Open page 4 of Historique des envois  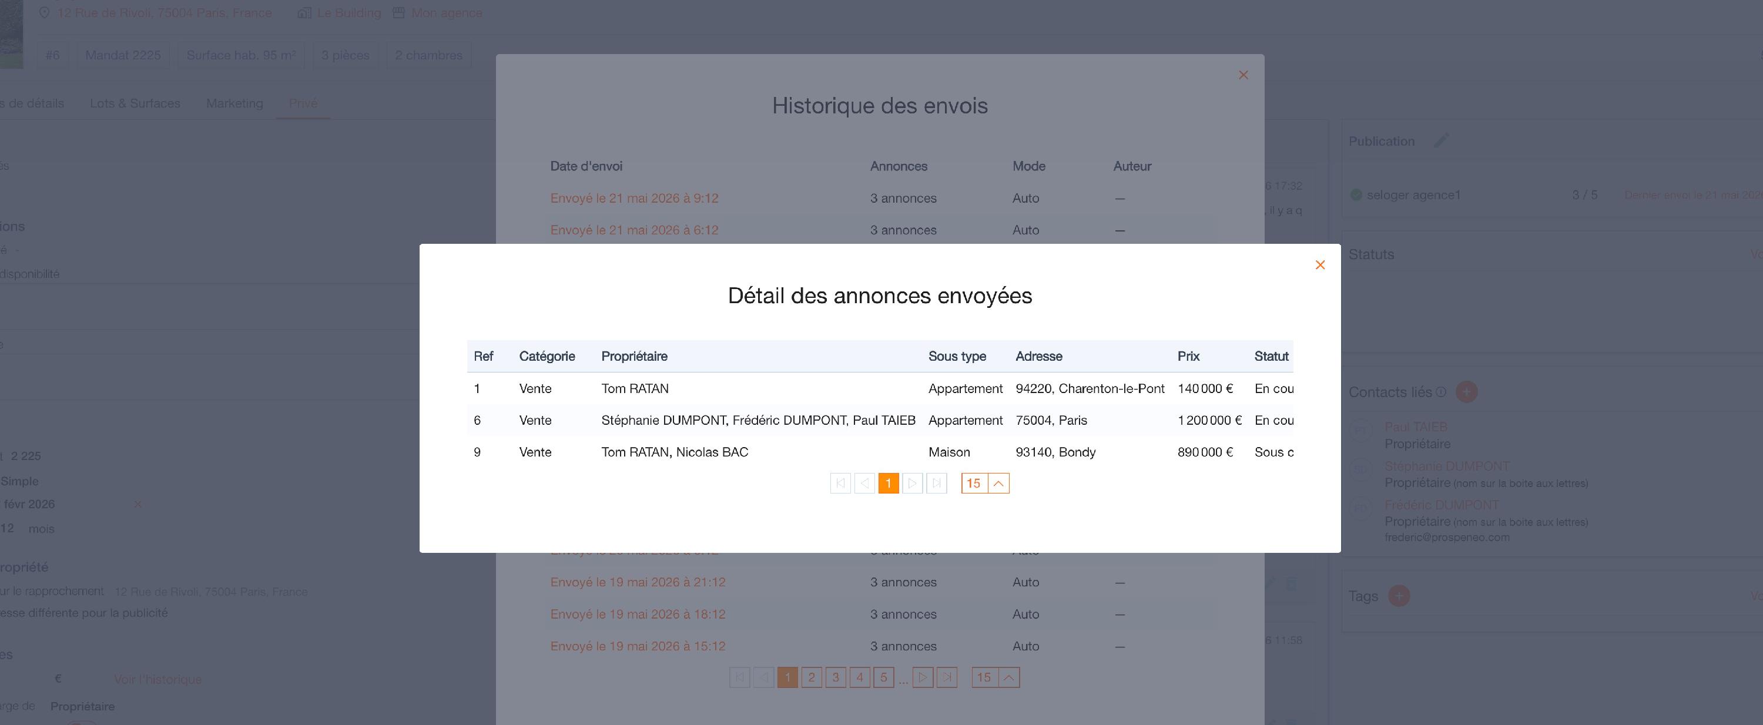tap(860, 677)
